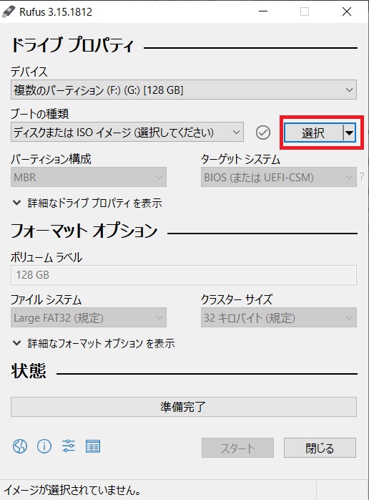This screenshot has width=369, height=500.
Task: Click the スタート button
Action: [237, 448]
